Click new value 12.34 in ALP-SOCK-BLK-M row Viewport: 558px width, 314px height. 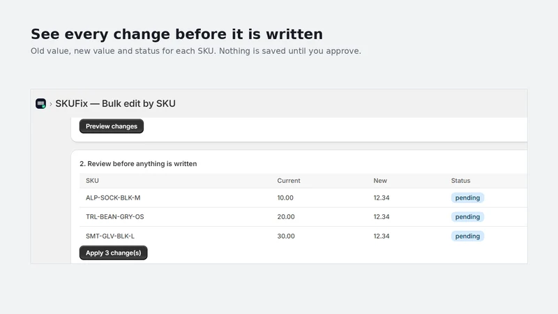(381, 197)
